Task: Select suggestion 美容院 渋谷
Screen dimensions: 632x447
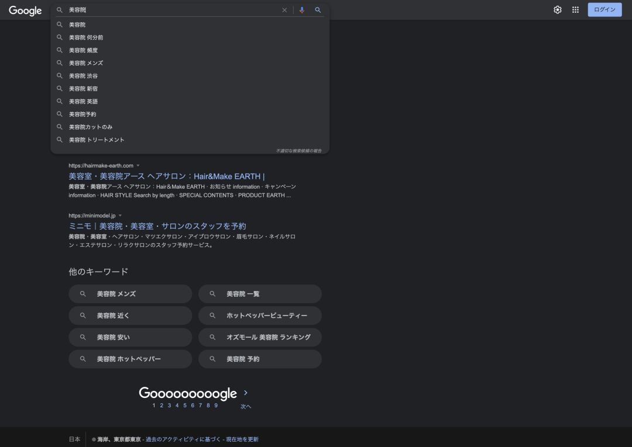Action: click(190, 75)
